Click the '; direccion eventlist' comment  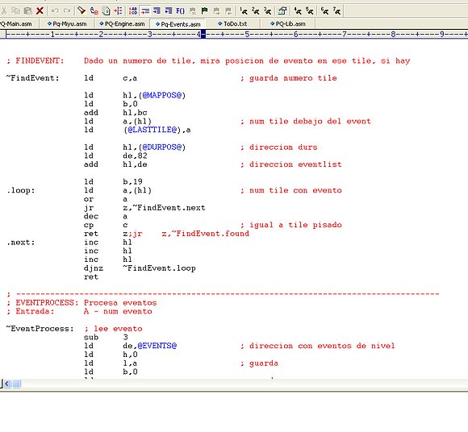pyautogui.click(x=291, y=164)
